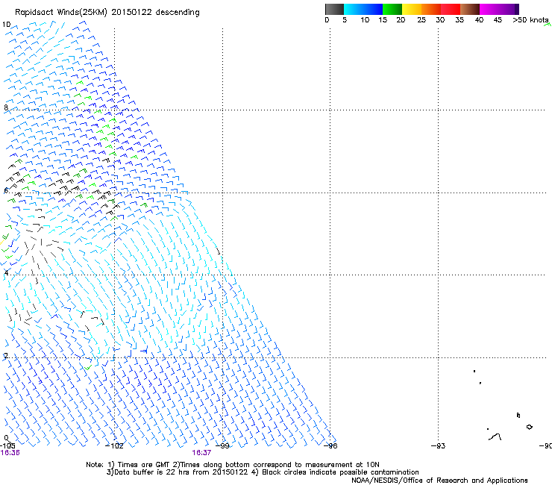
Task: Click the latitude label '2'
Action: coord(6,355)
